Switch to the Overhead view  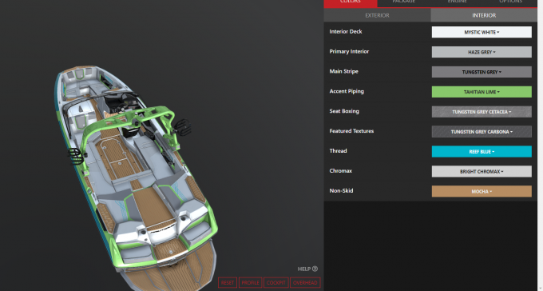point(305,283)
